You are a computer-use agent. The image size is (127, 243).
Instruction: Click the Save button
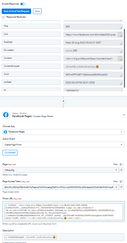click(x=37, y=11)
